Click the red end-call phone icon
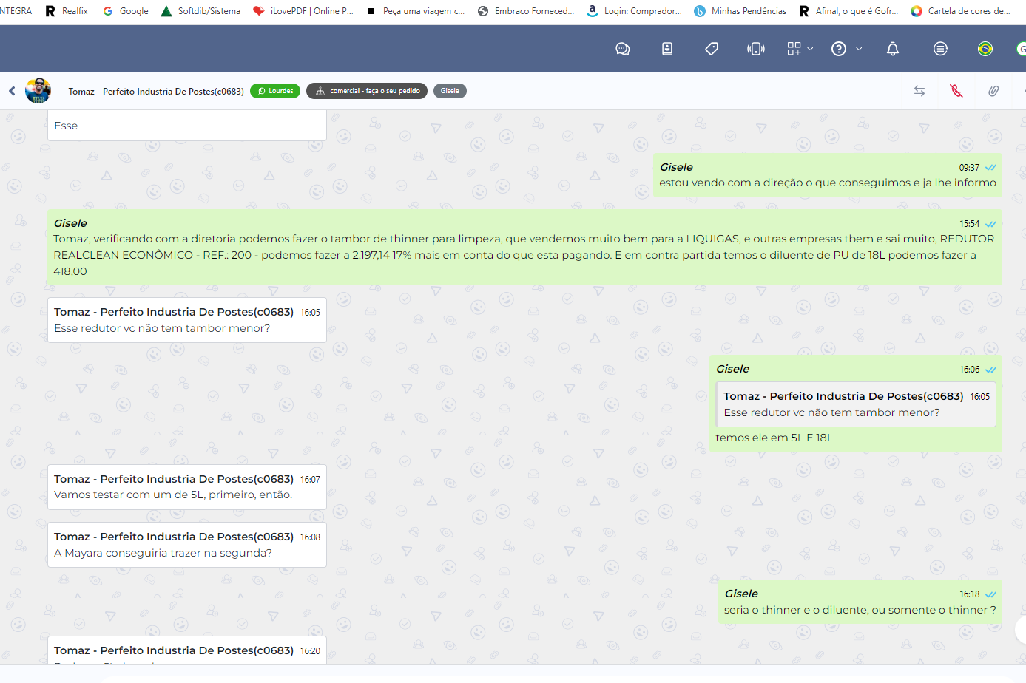Viewport: 1026px width, 683px height. point(956,91)
